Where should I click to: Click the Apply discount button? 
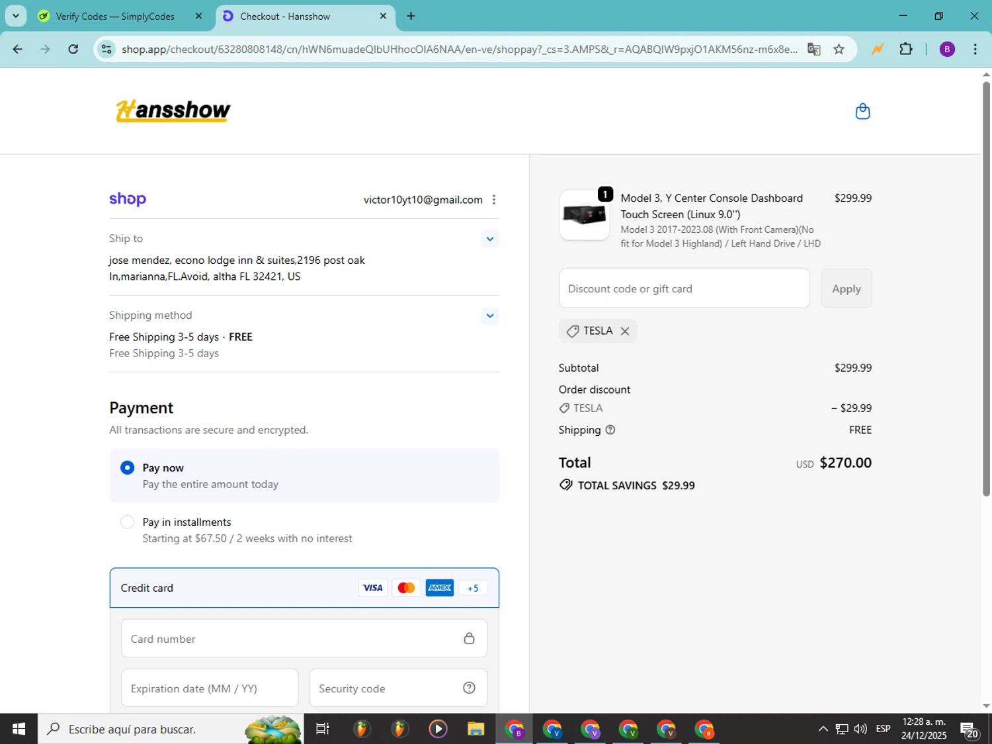tap(846, 288)
